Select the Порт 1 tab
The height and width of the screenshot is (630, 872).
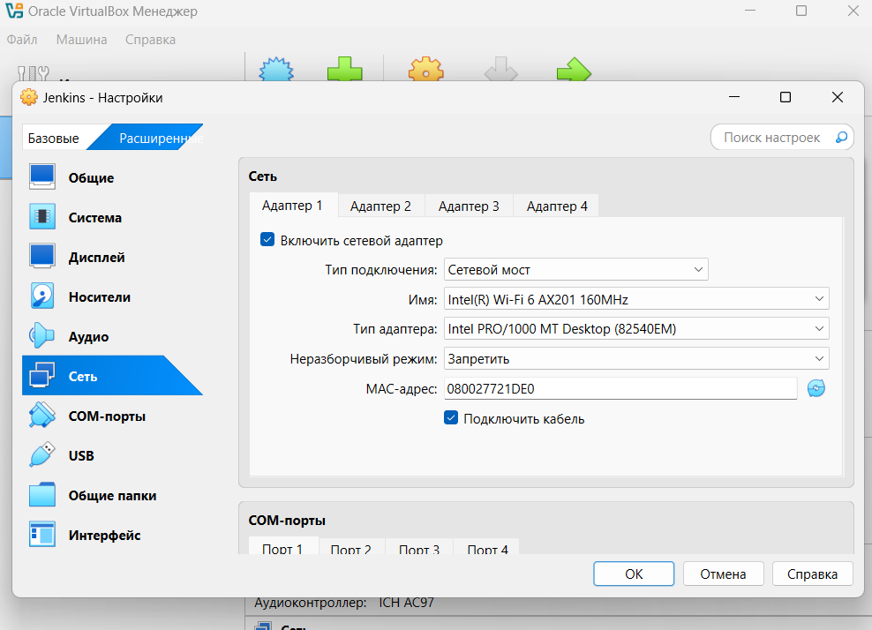tap(282, 546)
